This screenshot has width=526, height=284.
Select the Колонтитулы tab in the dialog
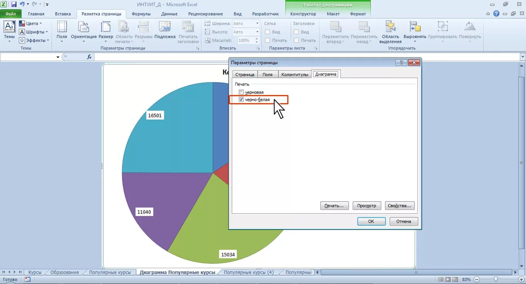[295, 75]
